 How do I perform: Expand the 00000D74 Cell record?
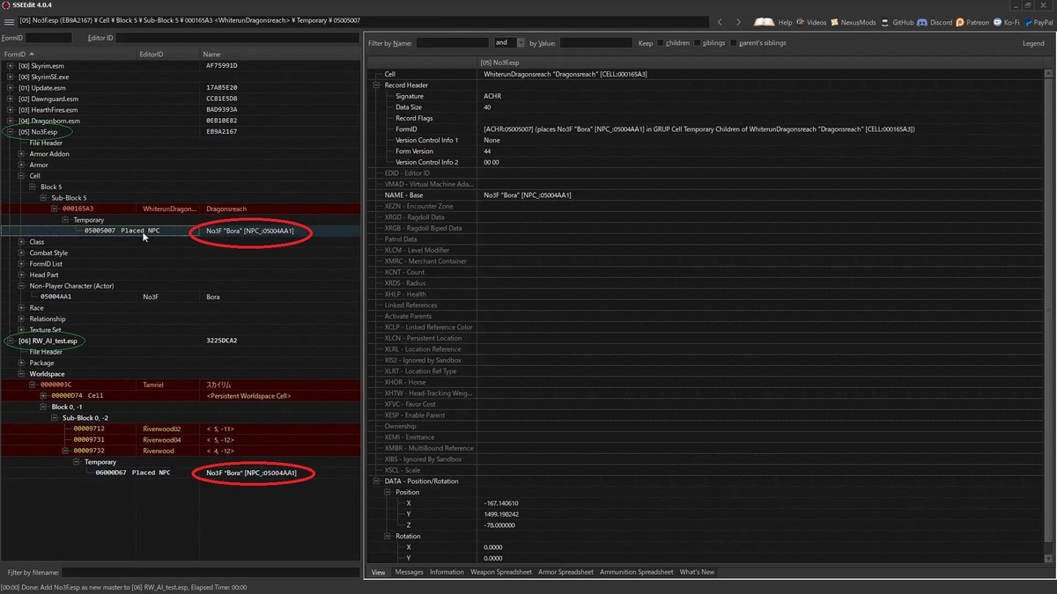43,396
